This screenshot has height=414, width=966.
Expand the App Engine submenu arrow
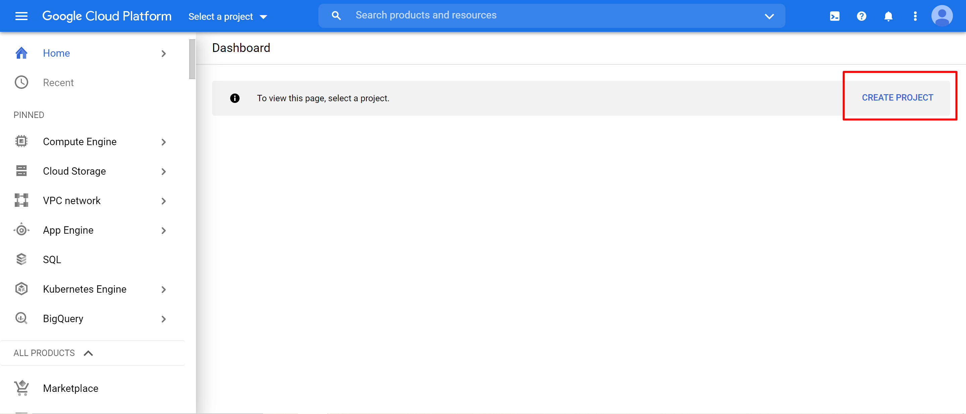[163, 230]
